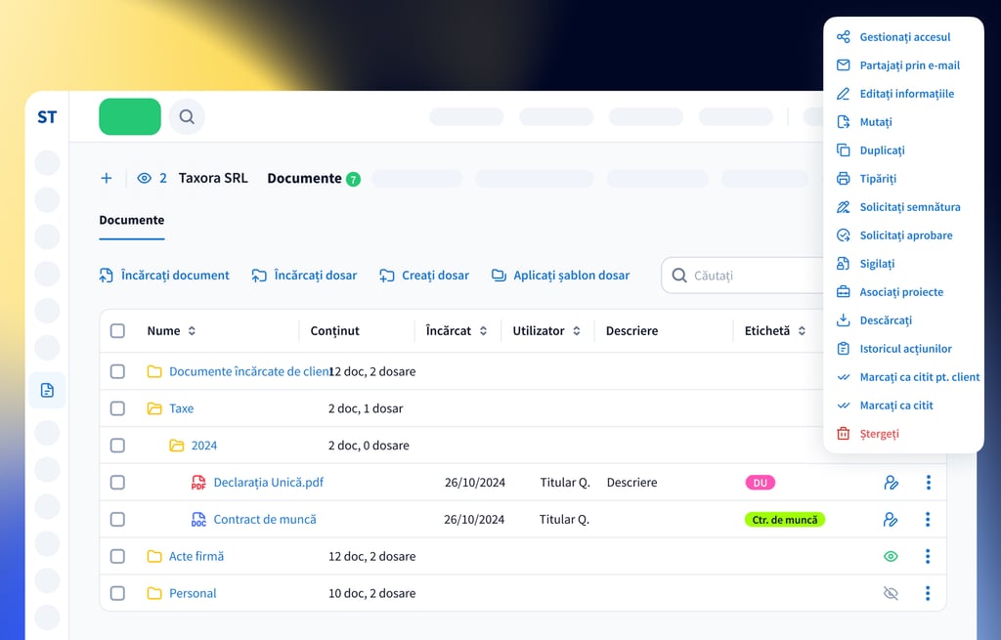Click Aplicați șablon dosar button
This screenshot has width=1001, height=640.
(560, 276)
